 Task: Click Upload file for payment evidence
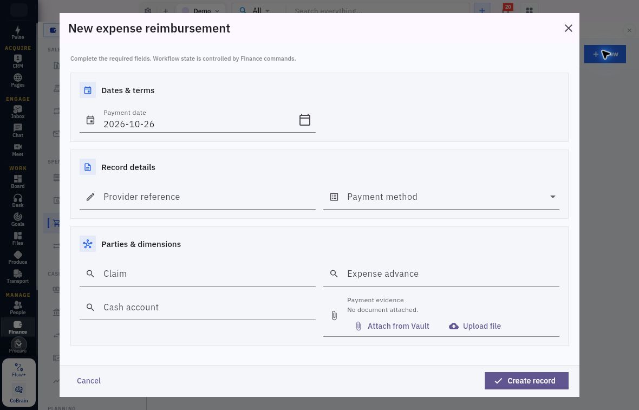(475, 326)
